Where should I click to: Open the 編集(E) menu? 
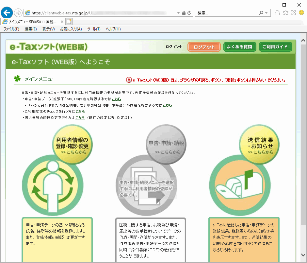tap(31, 29)
